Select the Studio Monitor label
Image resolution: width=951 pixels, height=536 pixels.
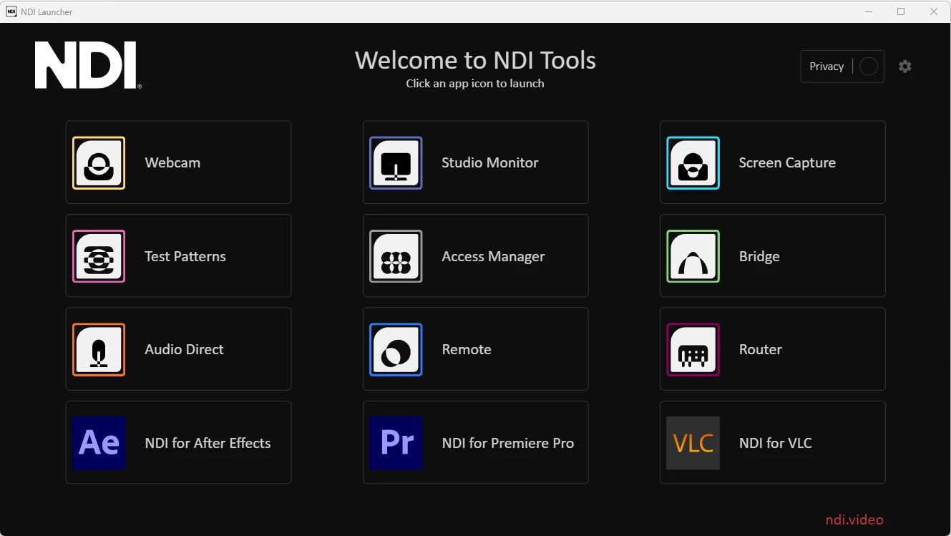(490, 162)
